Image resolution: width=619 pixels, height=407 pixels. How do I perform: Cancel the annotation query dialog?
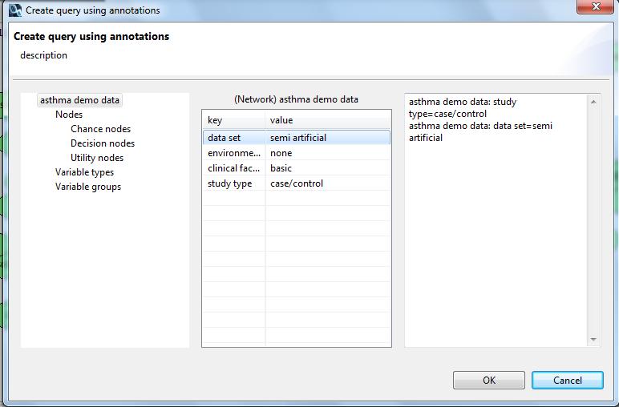pos(568,381)
